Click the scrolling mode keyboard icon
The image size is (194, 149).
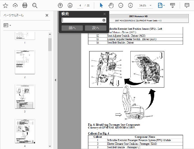[x=172, y=5]
